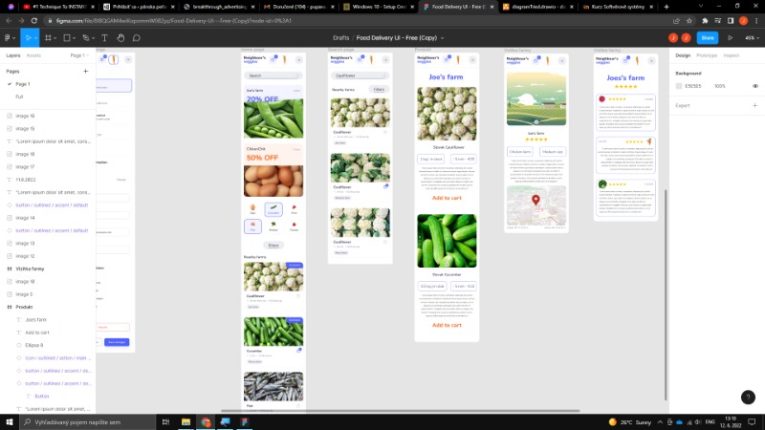Click the canvas horizontal scrollbar

pos(400,411)
